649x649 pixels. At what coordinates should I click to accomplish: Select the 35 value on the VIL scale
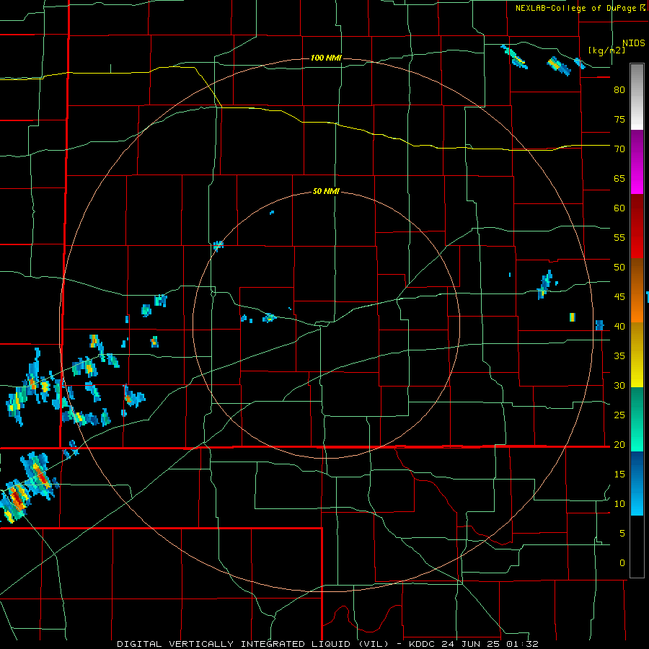619,356
